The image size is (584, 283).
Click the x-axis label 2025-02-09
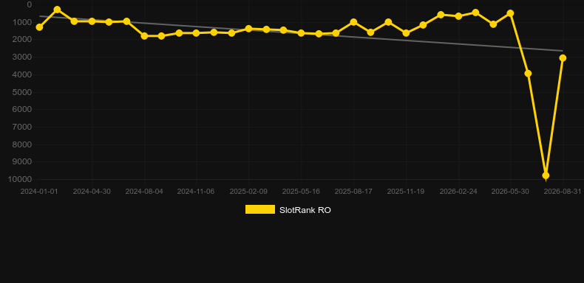pos(248,192)
